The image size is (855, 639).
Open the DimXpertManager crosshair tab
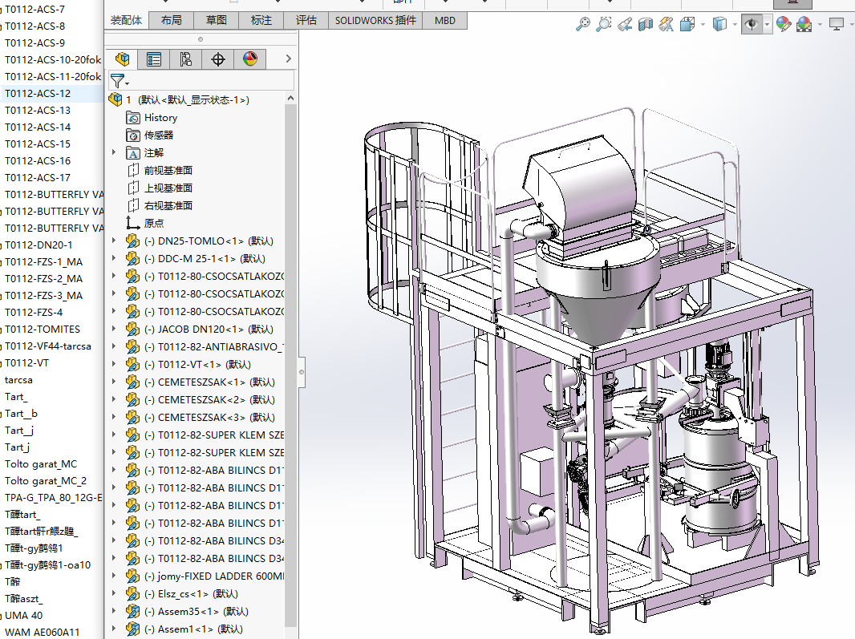click(217, 59)
